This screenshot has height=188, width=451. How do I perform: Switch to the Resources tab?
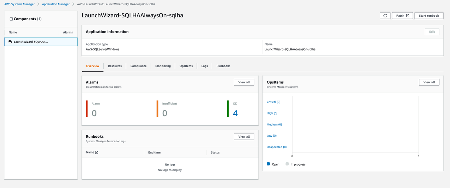click(115, 66)
